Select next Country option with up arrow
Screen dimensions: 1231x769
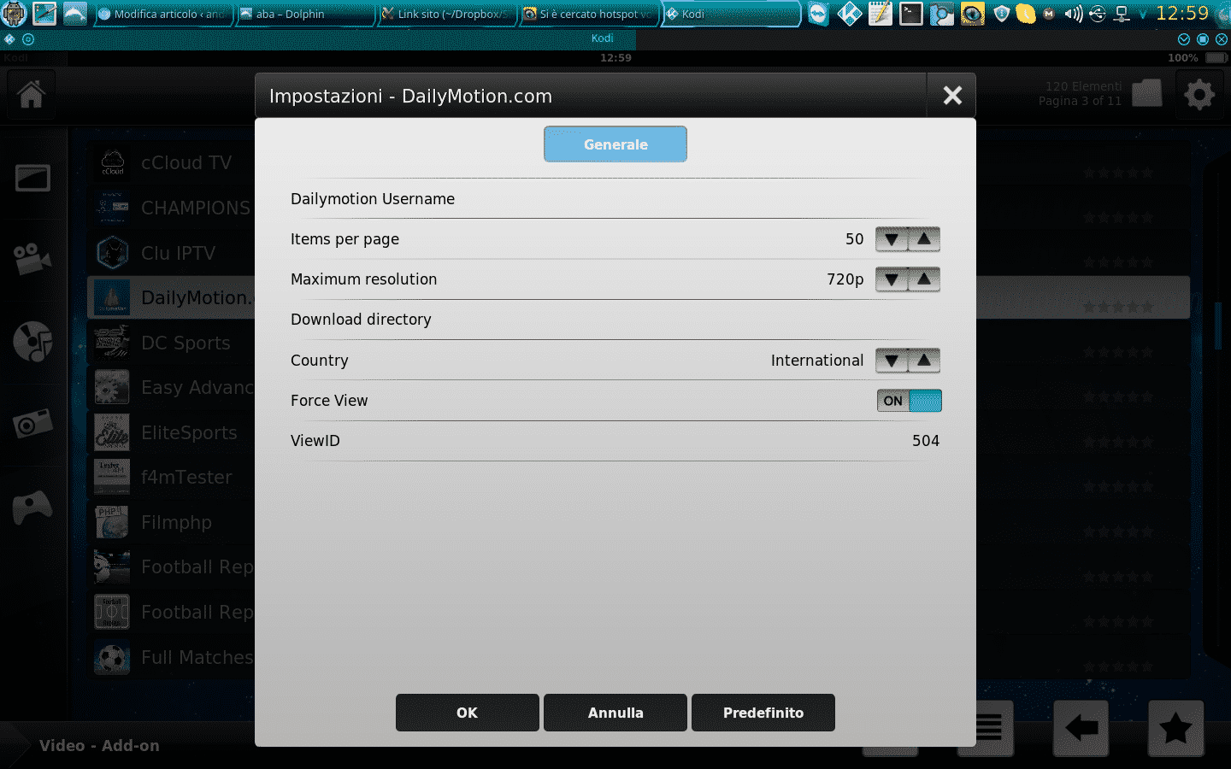[x=924, y=361]
